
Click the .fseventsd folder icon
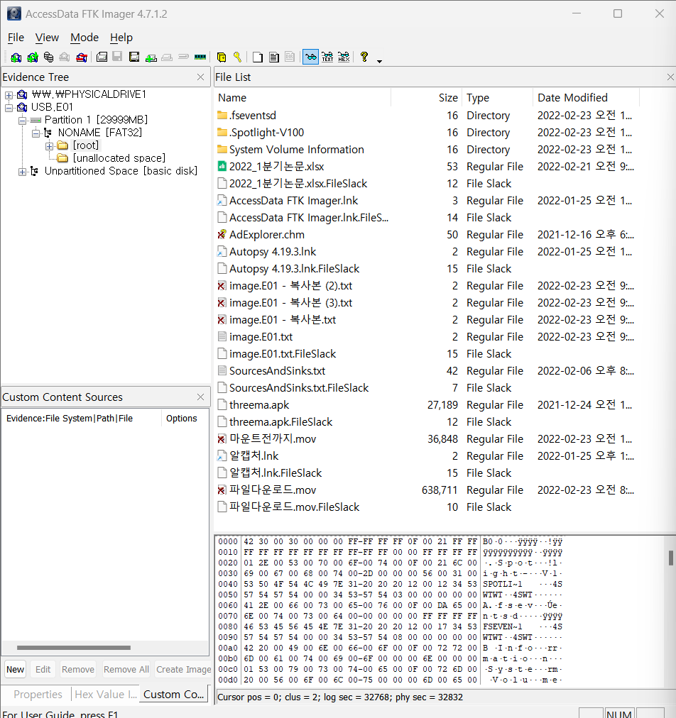click(222, 115)
